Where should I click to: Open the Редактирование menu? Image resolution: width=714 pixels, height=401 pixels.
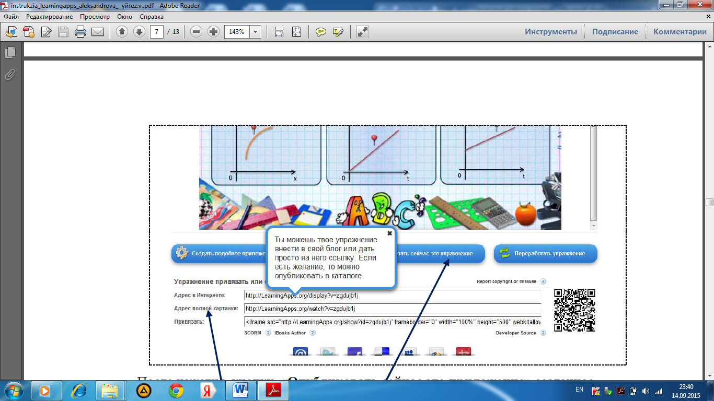pos(50,17)
